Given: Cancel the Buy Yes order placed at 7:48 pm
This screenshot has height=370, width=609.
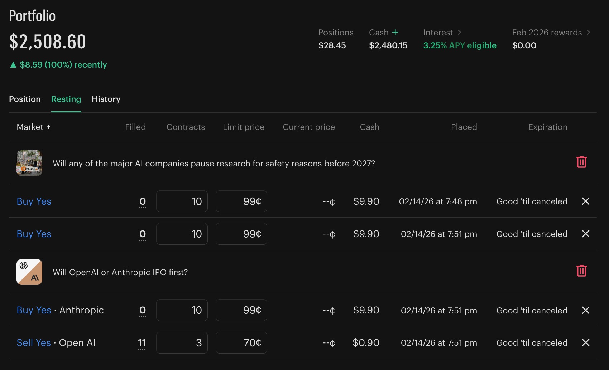Looking at the screenshot, I should [x=586, y=201].
